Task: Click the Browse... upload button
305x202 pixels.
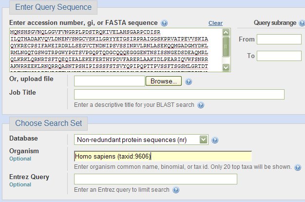Action: coord(164,81)
